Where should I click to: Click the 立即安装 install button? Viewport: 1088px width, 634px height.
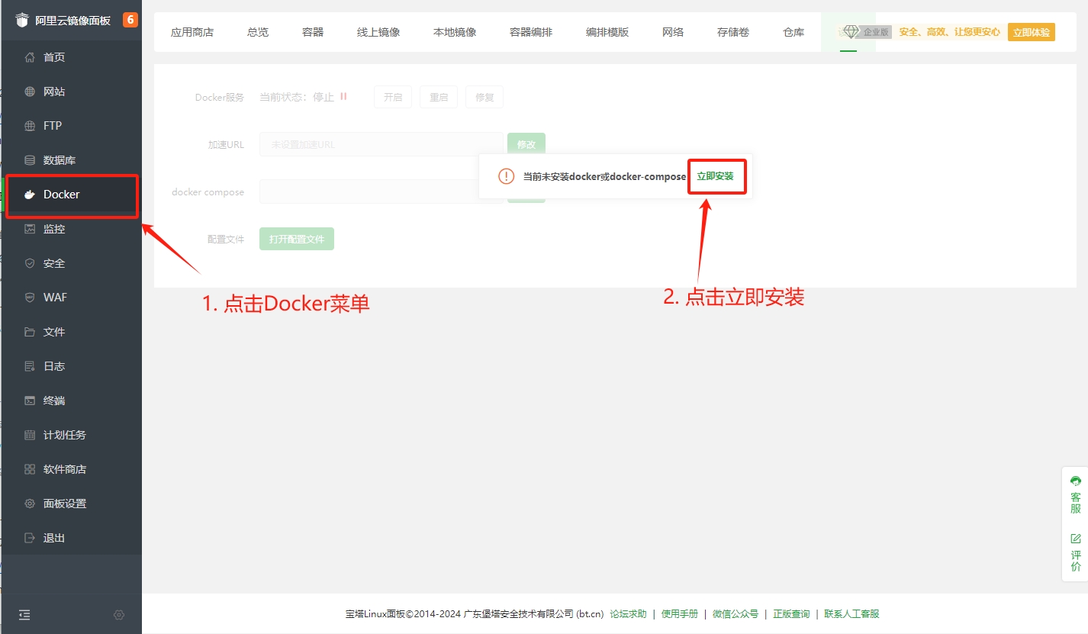(x=716, y=175)
